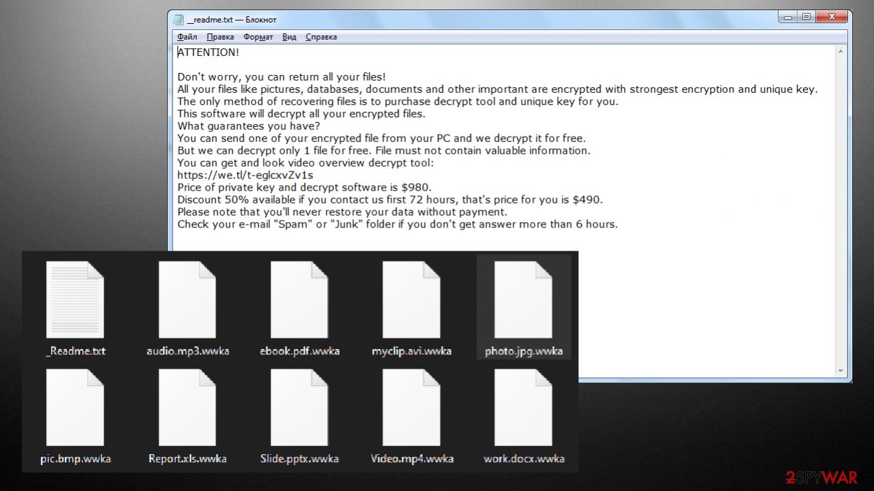Click the line starting "Please note that you'll never"
The image size is (874, 491).
[x=341, y=212]
